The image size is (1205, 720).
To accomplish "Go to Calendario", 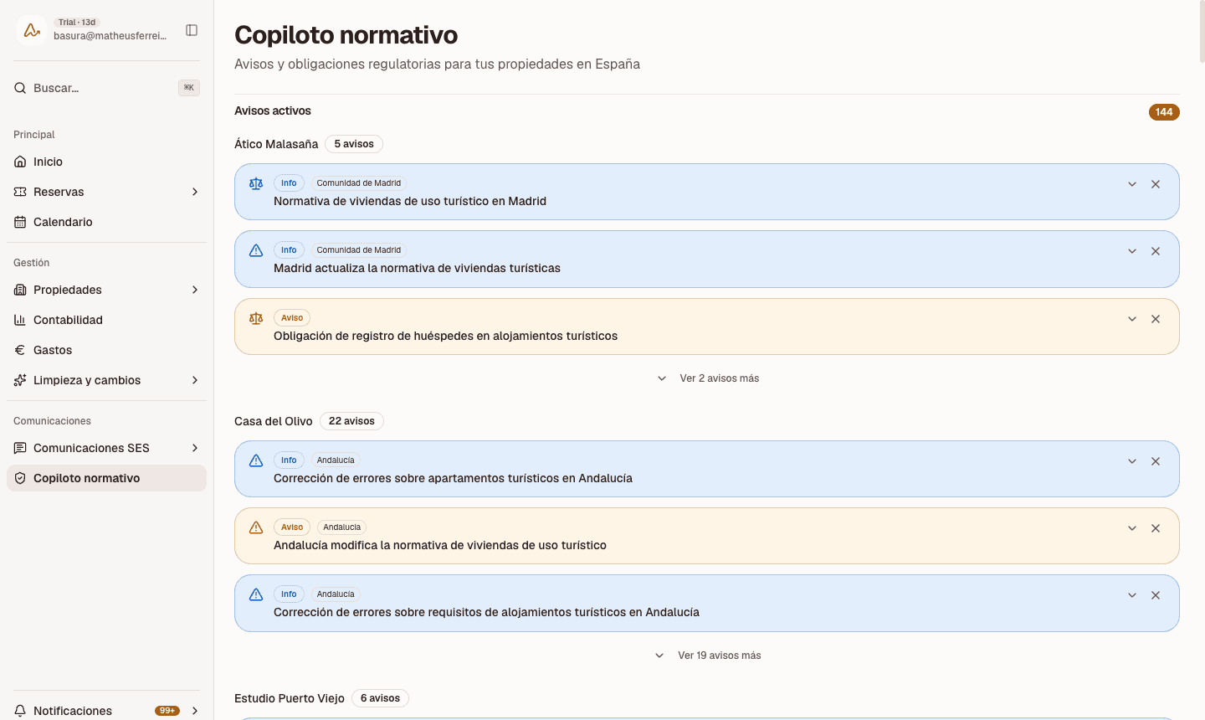I will pos(106,222).
